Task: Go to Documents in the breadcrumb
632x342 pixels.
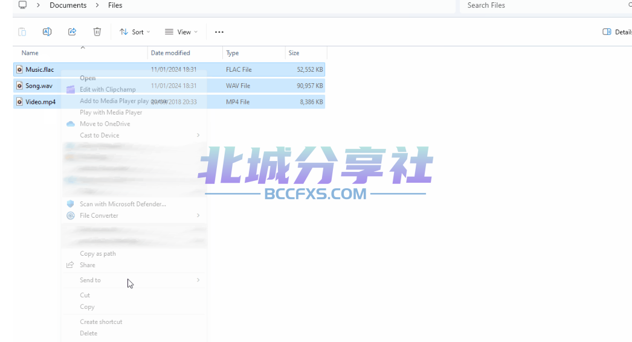Action: tap(68, 5)
